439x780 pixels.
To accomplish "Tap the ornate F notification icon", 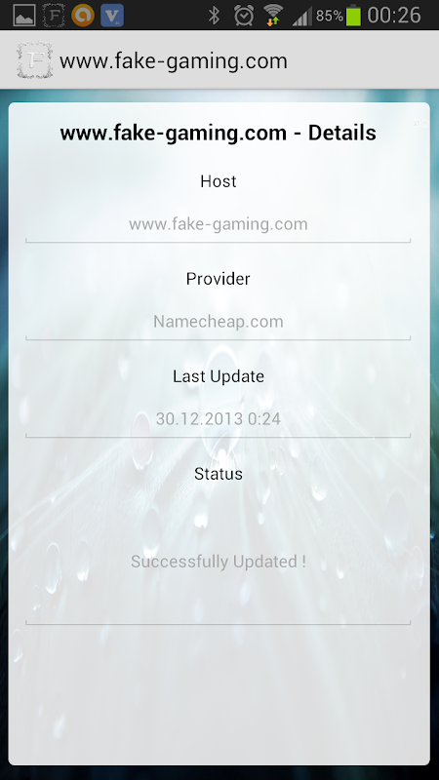I will click(54, 15).
